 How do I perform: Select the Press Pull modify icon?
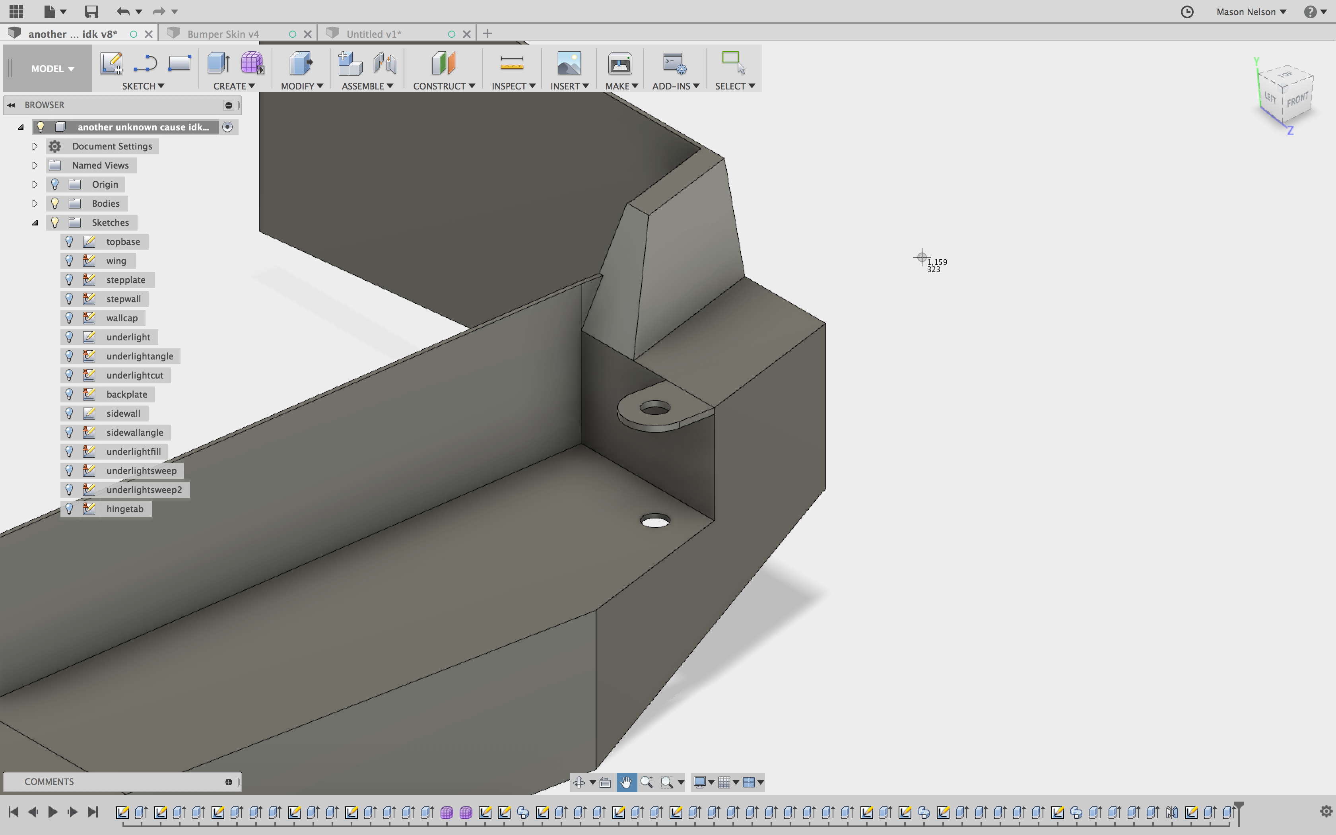click(x=301, y=64)
